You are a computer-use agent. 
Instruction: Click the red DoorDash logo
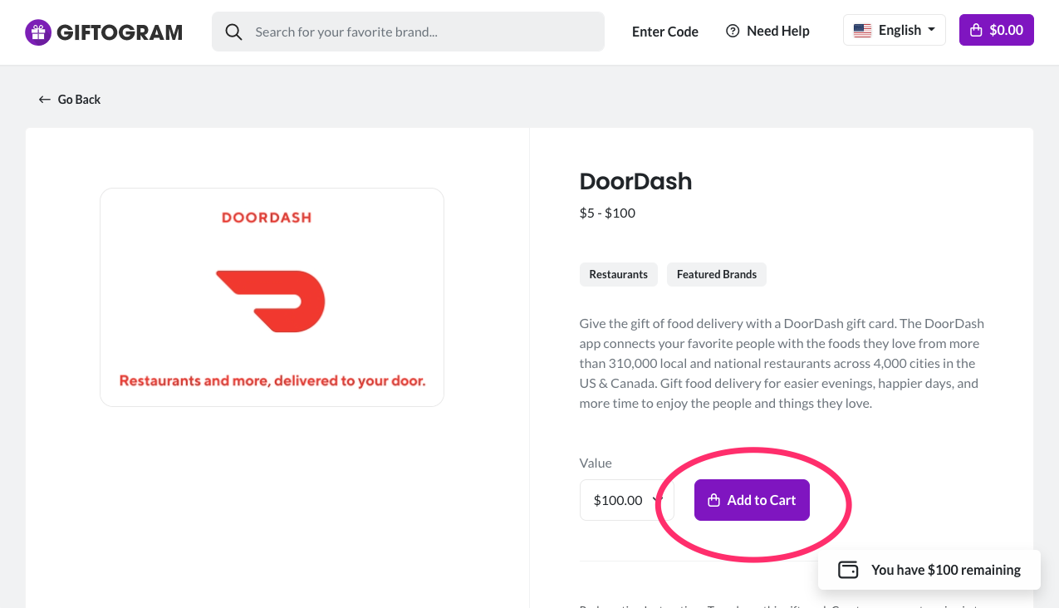pos(271,301)
